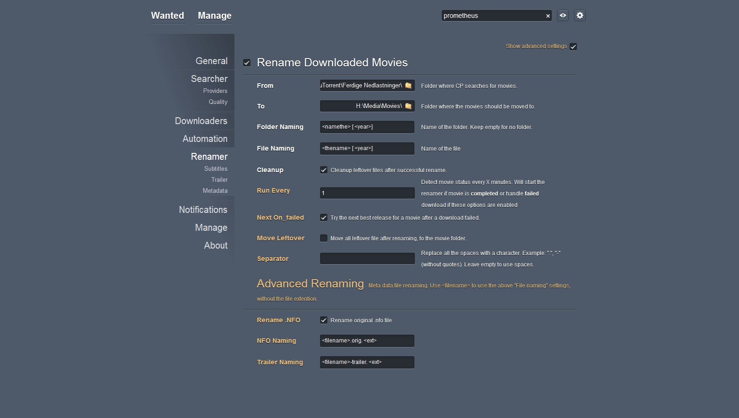Open Quality sub-section
739x418 pixels.
click(218, 102)
